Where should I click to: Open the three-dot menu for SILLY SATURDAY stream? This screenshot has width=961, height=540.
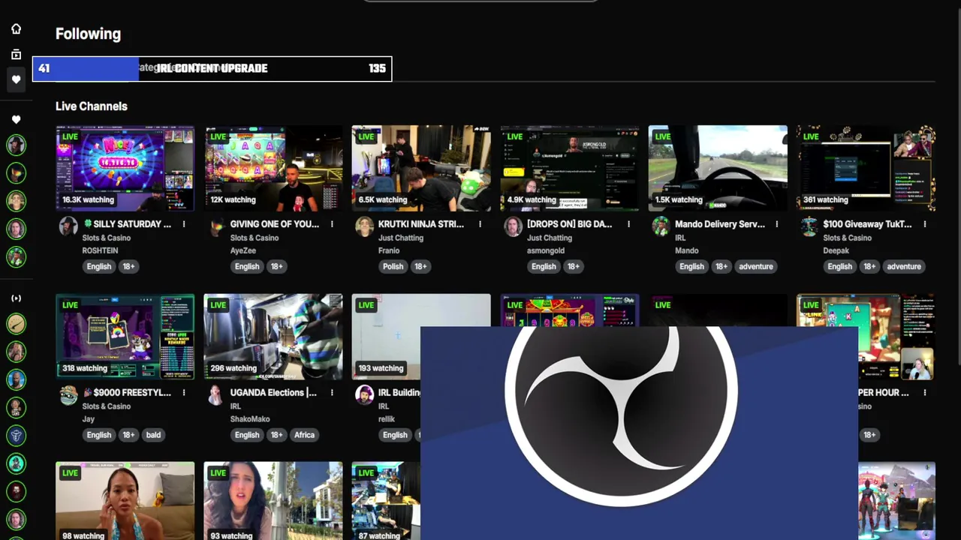point(184,224)
